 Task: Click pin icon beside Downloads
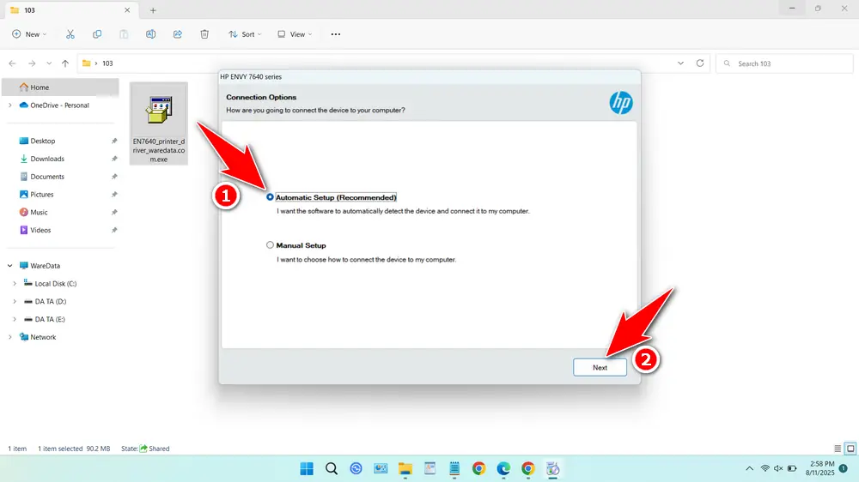coord(114,159)
